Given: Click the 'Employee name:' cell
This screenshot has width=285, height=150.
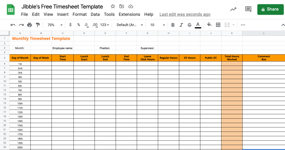Looking at the screenshot, I should [x=63, y=48].
